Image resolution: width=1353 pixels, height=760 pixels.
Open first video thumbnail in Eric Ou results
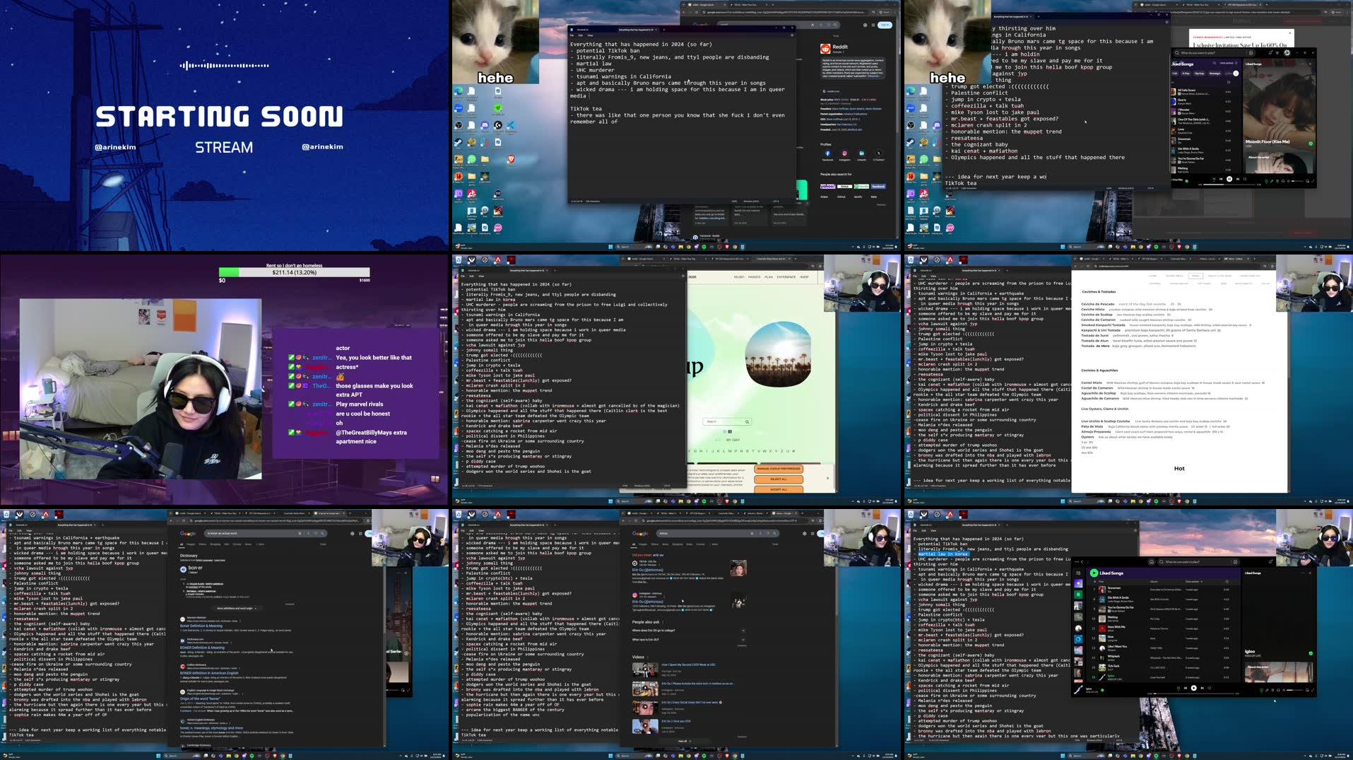[x=645, y=669]
